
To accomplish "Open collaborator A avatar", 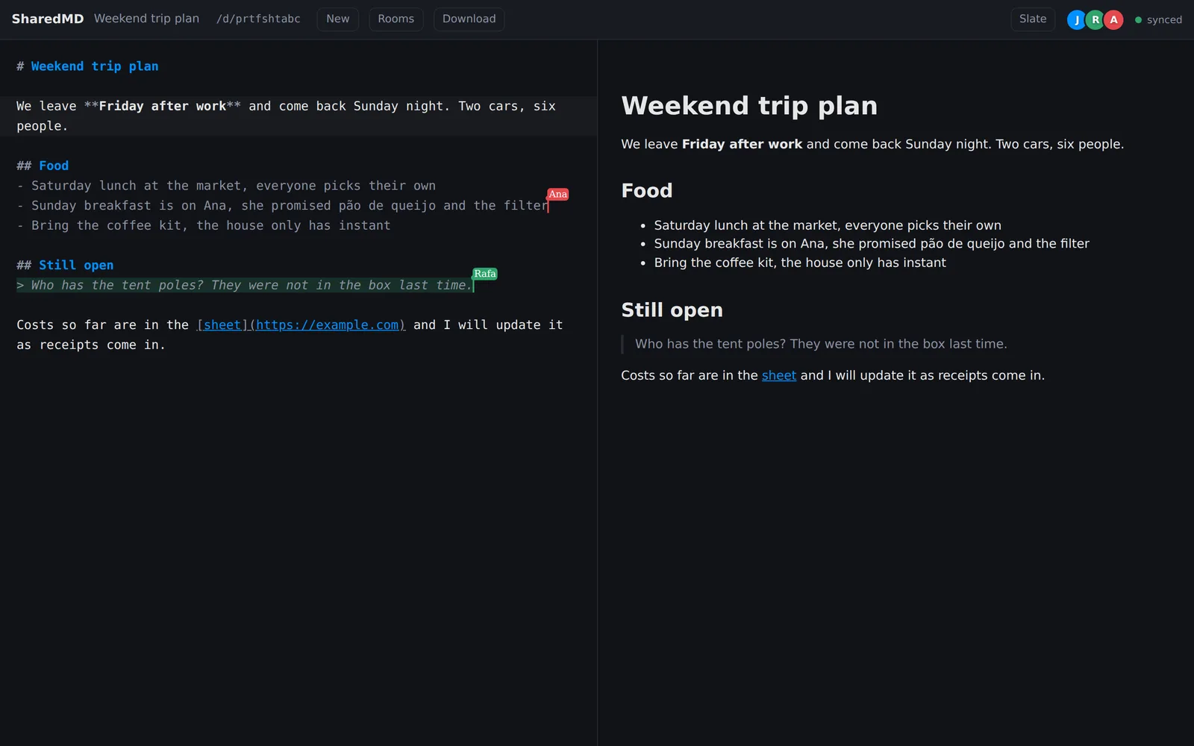I will pos(1113,20).
